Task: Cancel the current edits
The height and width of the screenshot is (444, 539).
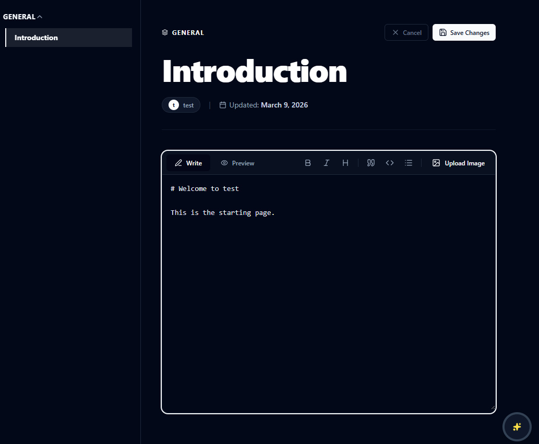Action: click(406, 32)
